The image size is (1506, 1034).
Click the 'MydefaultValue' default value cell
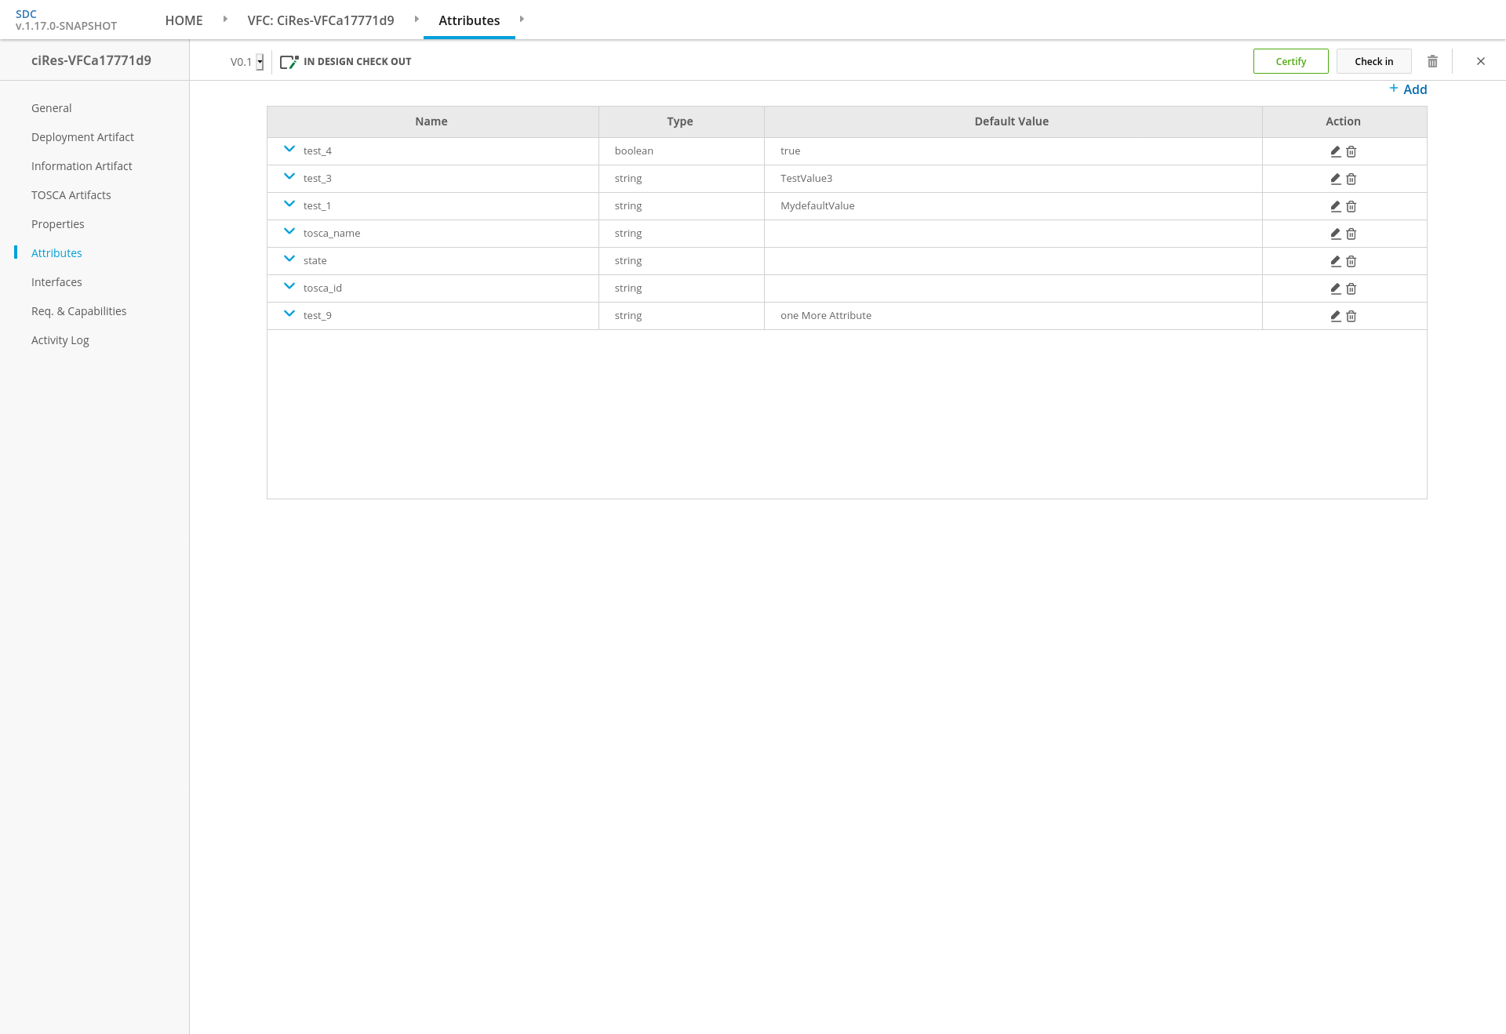coord(1013,206)
